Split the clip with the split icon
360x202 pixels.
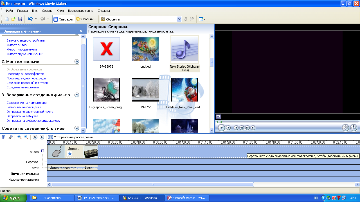click(345, 128)
